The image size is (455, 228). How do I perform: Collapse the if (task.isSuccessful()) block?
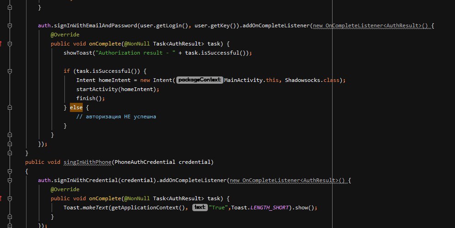pyautogui.click(x=10, y=71)
